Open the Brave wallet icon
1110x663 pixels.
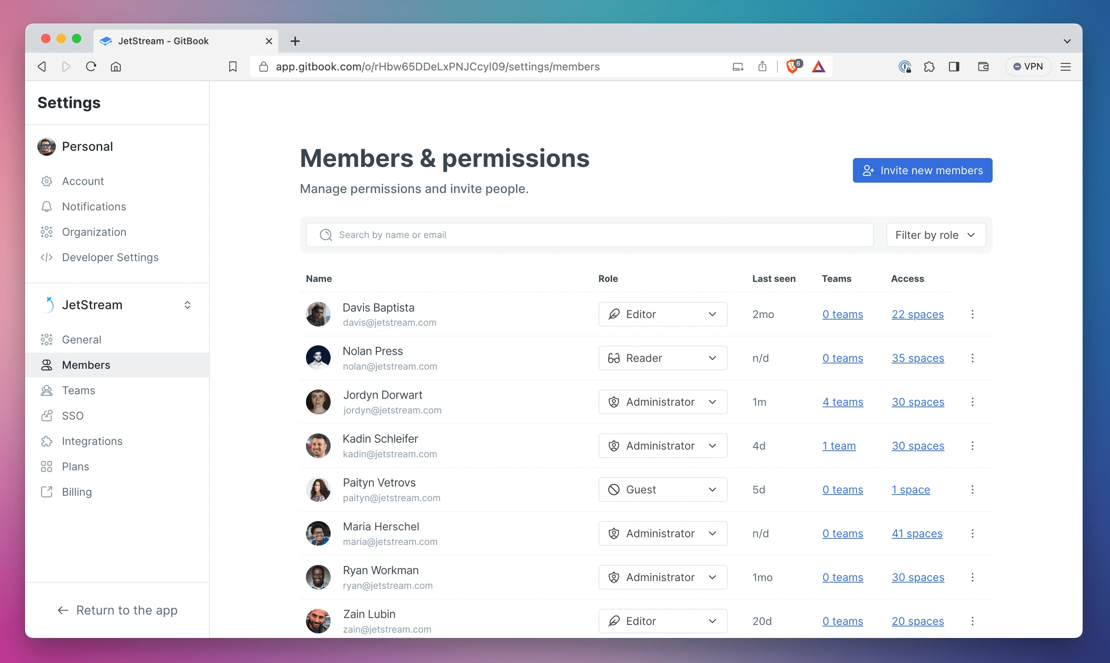(983, 67)
